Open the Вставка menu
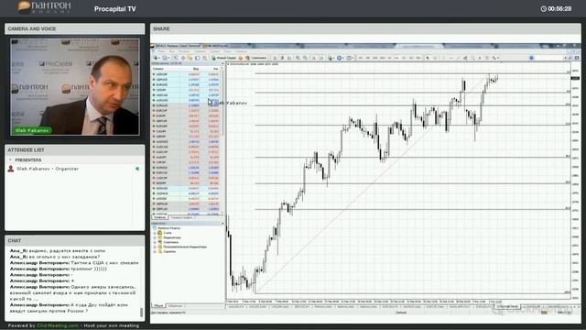Viewport: 586px width, 330px height. [184, 51]
